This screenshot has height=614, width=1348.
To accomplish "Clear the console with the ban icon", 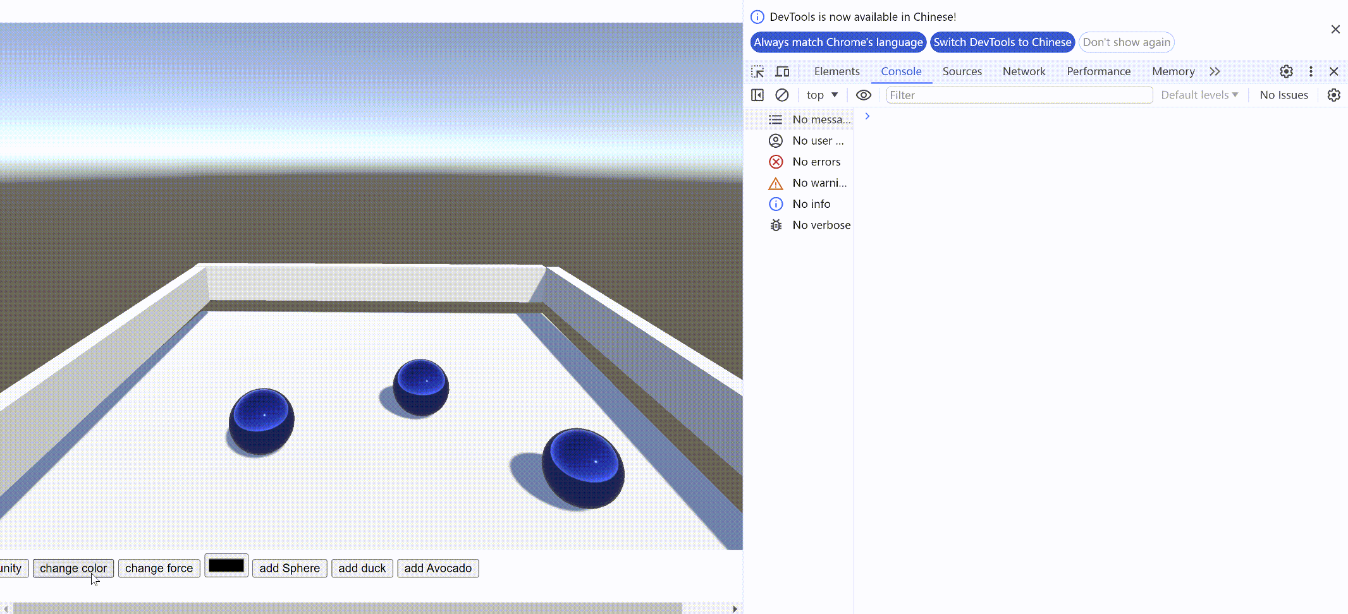I will click(782, 95).
